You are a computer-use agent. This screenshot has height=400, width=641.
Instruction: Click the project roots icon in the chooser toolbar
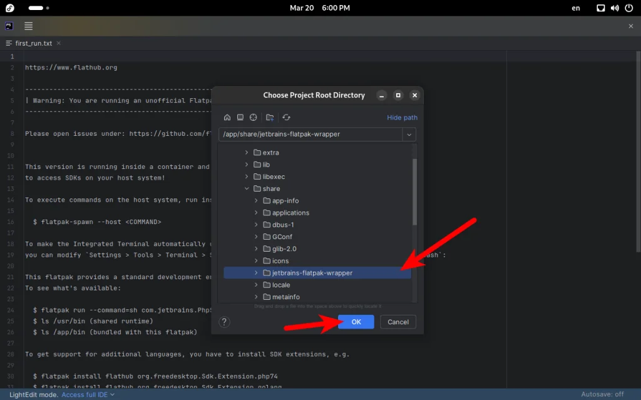[x=254, y=117]
